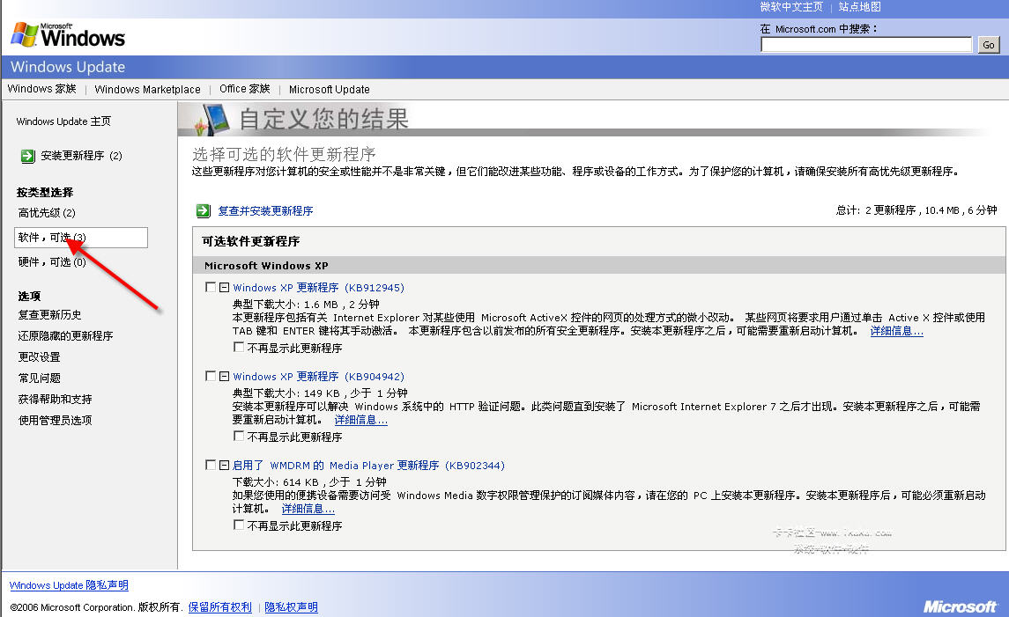Viewport: 1009px width, 617px height.
Task: Open 详细信息 link for KB912945
Action: 897,331
